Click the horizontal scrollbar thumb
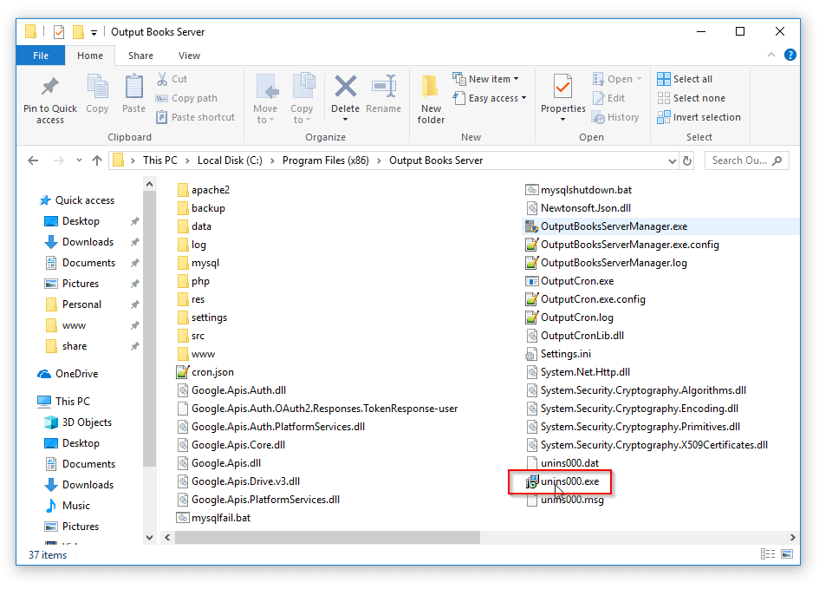The image size is (832, 589). point(328,538)
